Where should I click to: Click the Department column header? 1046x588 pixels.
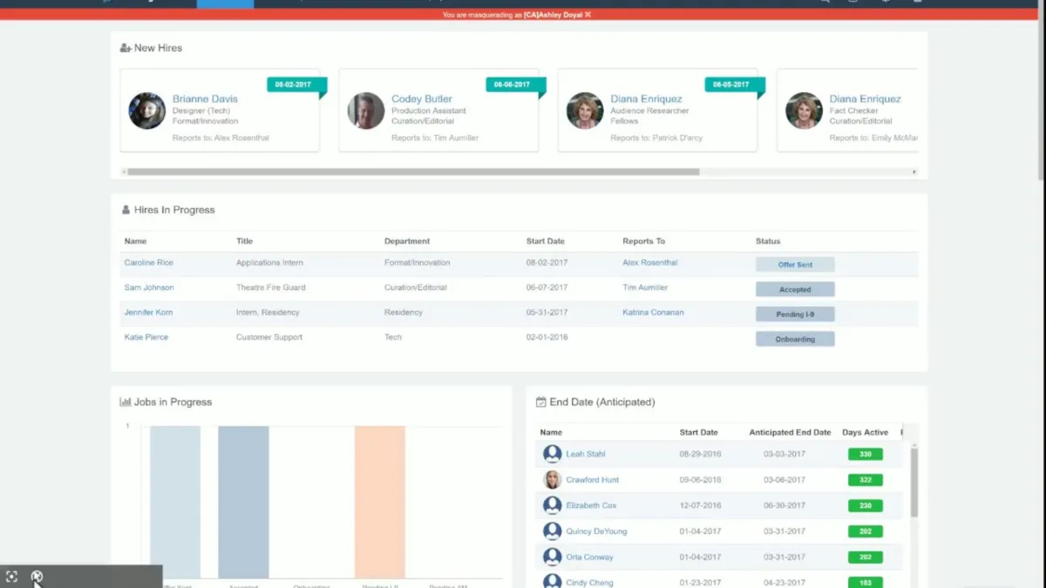point(407,241)
